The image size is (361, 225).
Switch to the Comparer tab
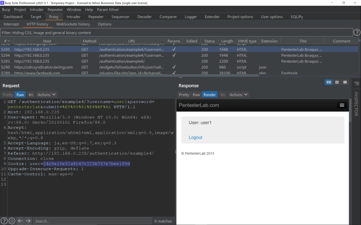pos(168,17)
